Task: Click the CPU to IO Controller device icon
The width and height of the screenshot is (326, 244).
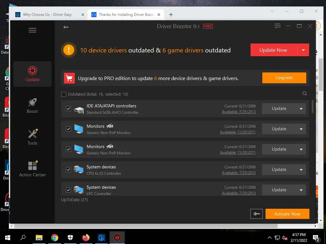Action: (79, 170)
